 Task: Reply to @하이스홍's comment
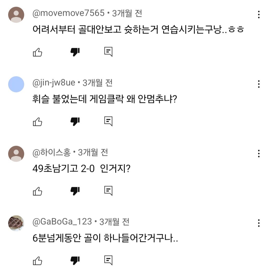pyautogui.click(x=108, y=190)
